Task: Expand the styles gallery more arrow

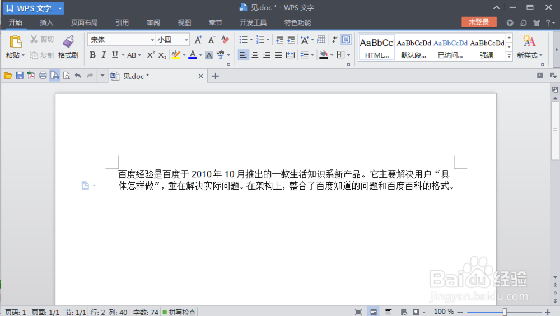Action: click(509, 56)
